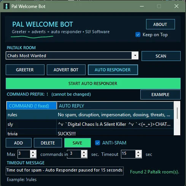Open the ABOUT dialog
The width and height of the screenshot is (186, 186).
pos(161,24)
